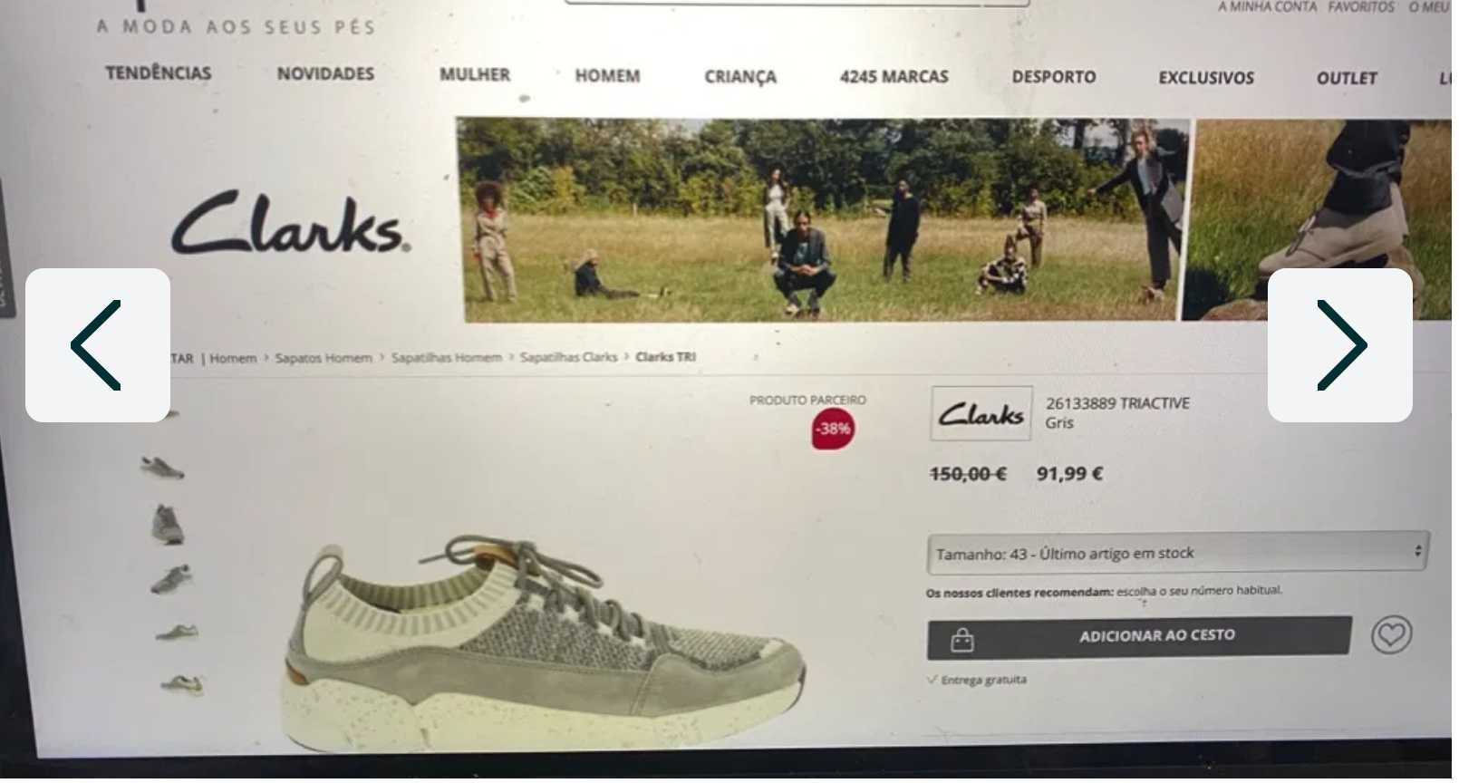Select the last shoe thumbnail
This screenshot has height=783, width=1459.
click(182, 685)
